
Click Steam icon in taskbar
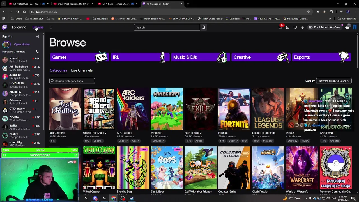pyautogui.click(x=132, y=198)
